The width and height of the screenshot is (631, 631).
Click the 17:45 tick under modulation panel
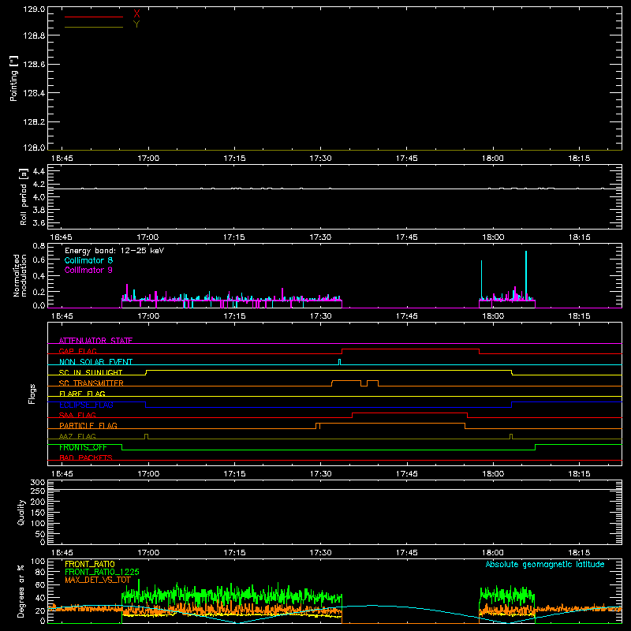(407, 316)
